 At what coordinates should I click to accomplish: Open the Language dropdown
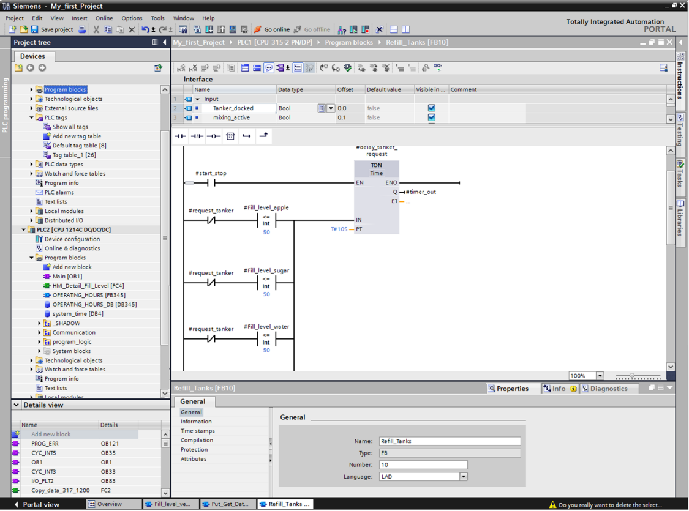tap(463, 477)
